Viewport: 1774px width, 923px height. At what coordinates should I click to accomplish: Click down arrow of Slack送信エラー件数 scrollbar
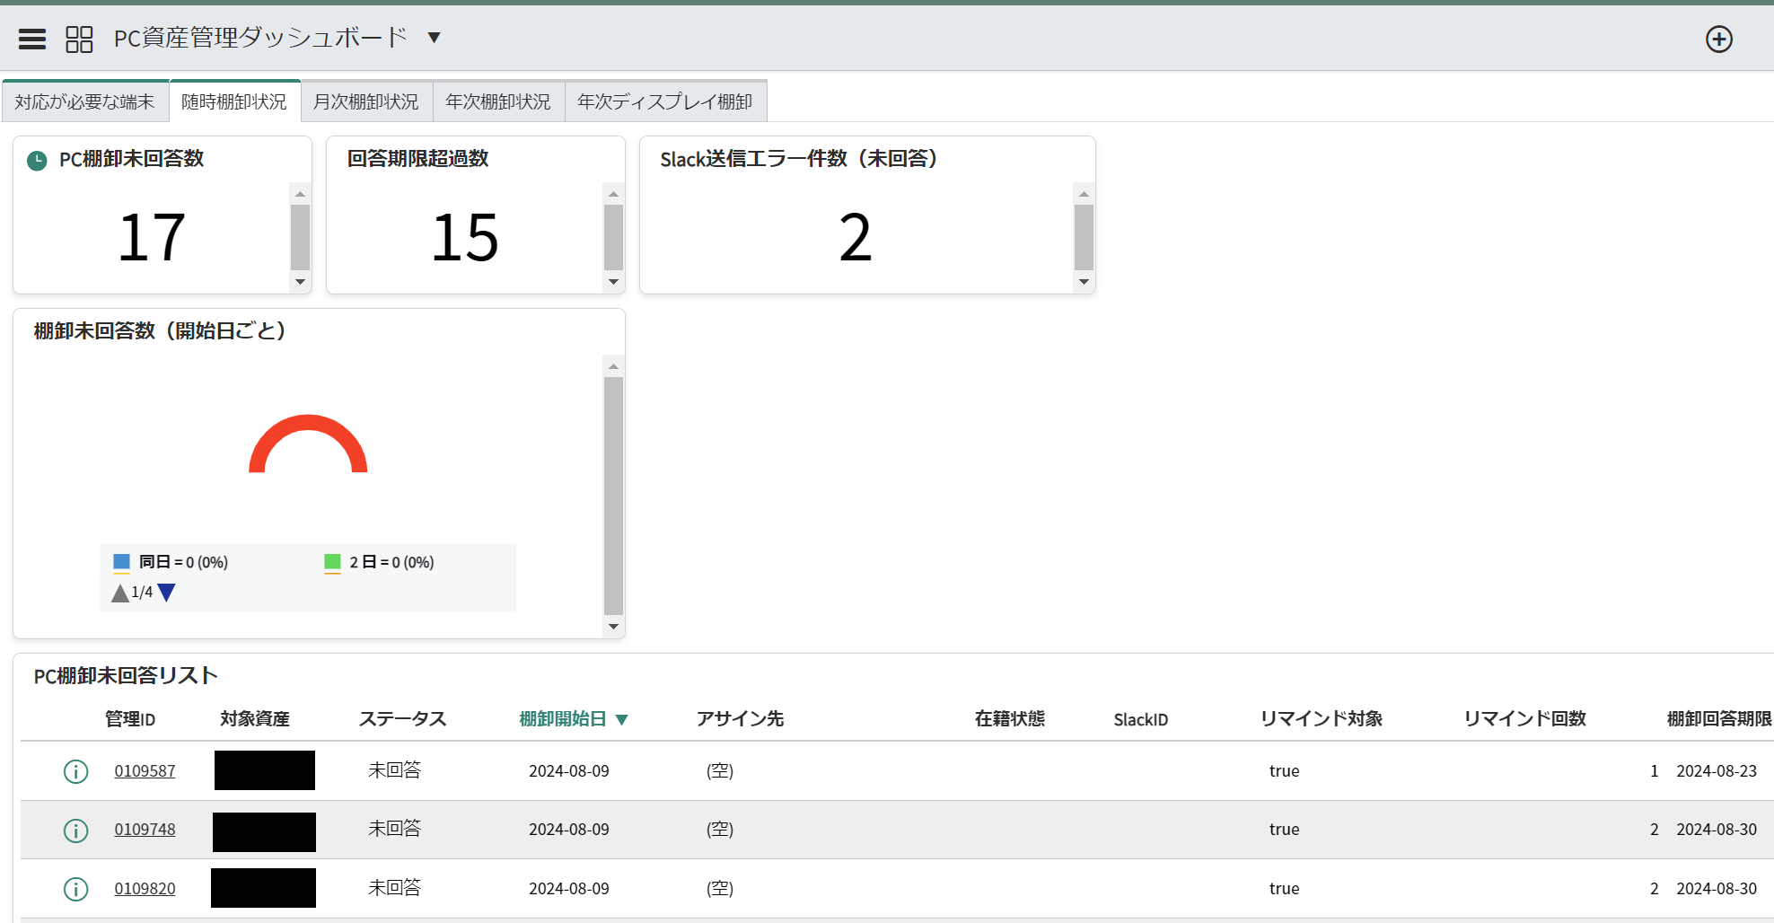click(x=1084, y=282)
